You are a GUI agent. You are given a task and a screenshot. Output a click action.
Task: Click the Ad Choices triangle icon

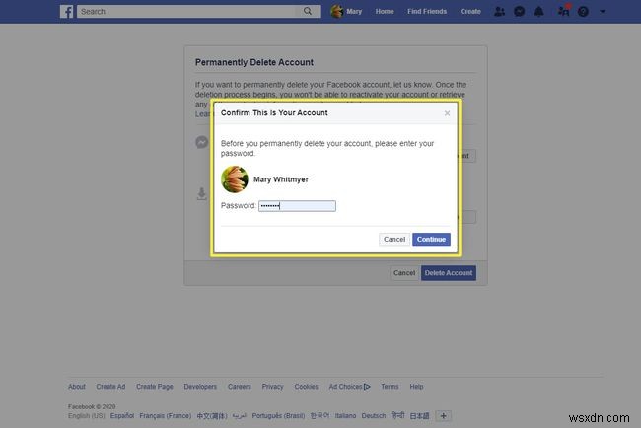pyautogui.click(x=367, y=387)
